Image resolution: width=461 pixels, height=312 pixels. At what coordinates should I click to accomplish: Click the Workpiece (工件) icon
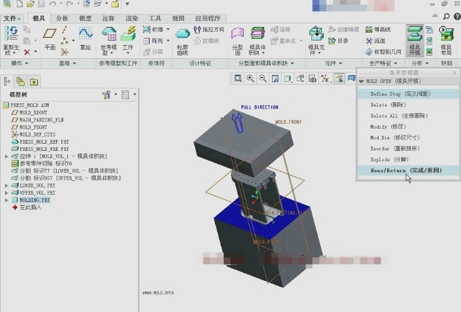[x=128, y=33]
